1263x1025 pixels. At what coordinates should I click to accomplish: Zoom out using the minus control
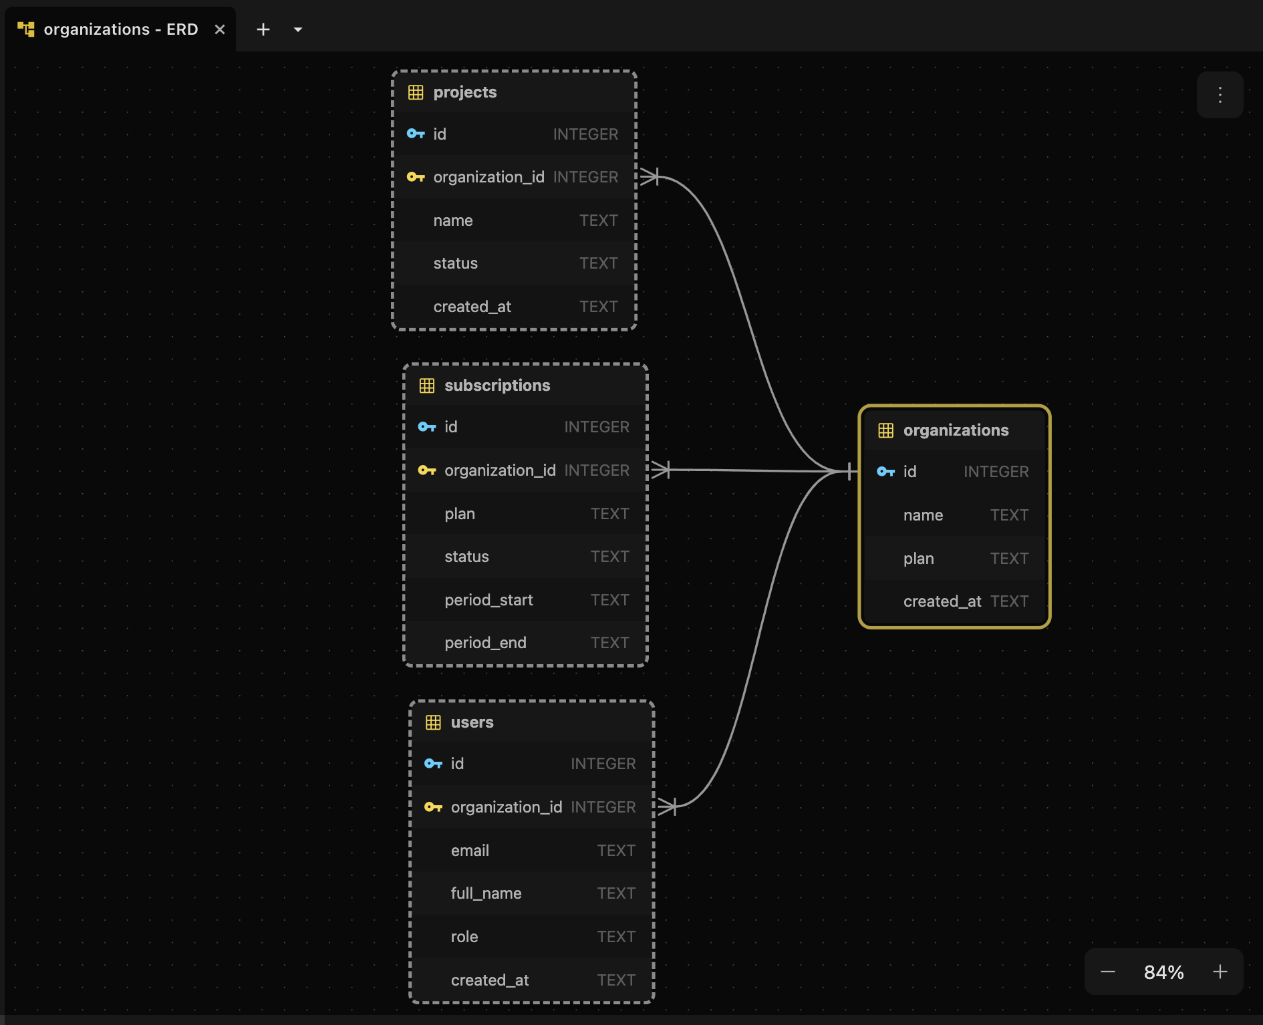pyautogui.click(x=1107, y=972)
